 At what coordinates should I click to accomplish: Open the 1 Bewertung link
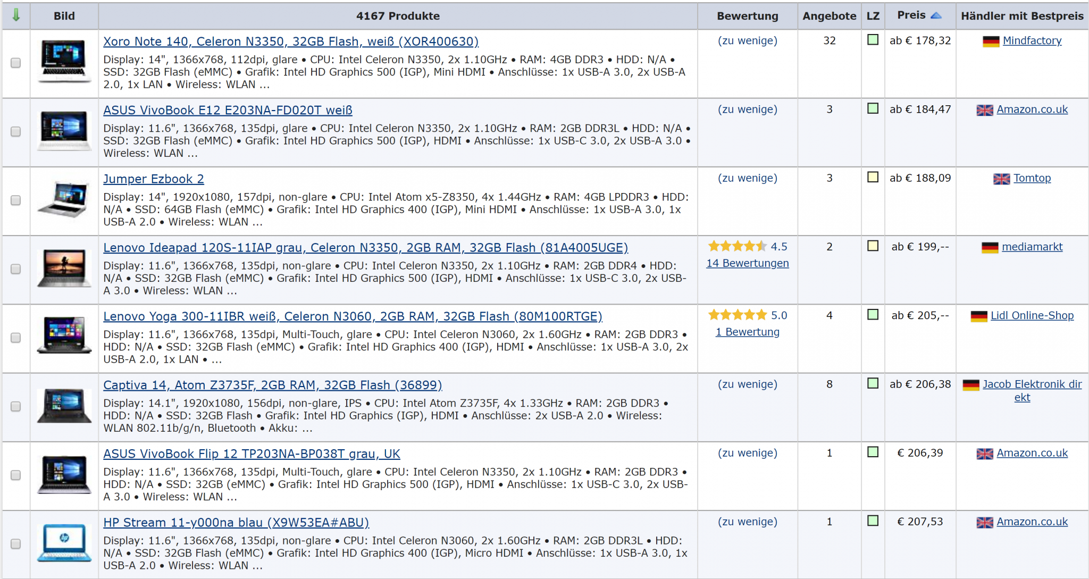[747, 332]
